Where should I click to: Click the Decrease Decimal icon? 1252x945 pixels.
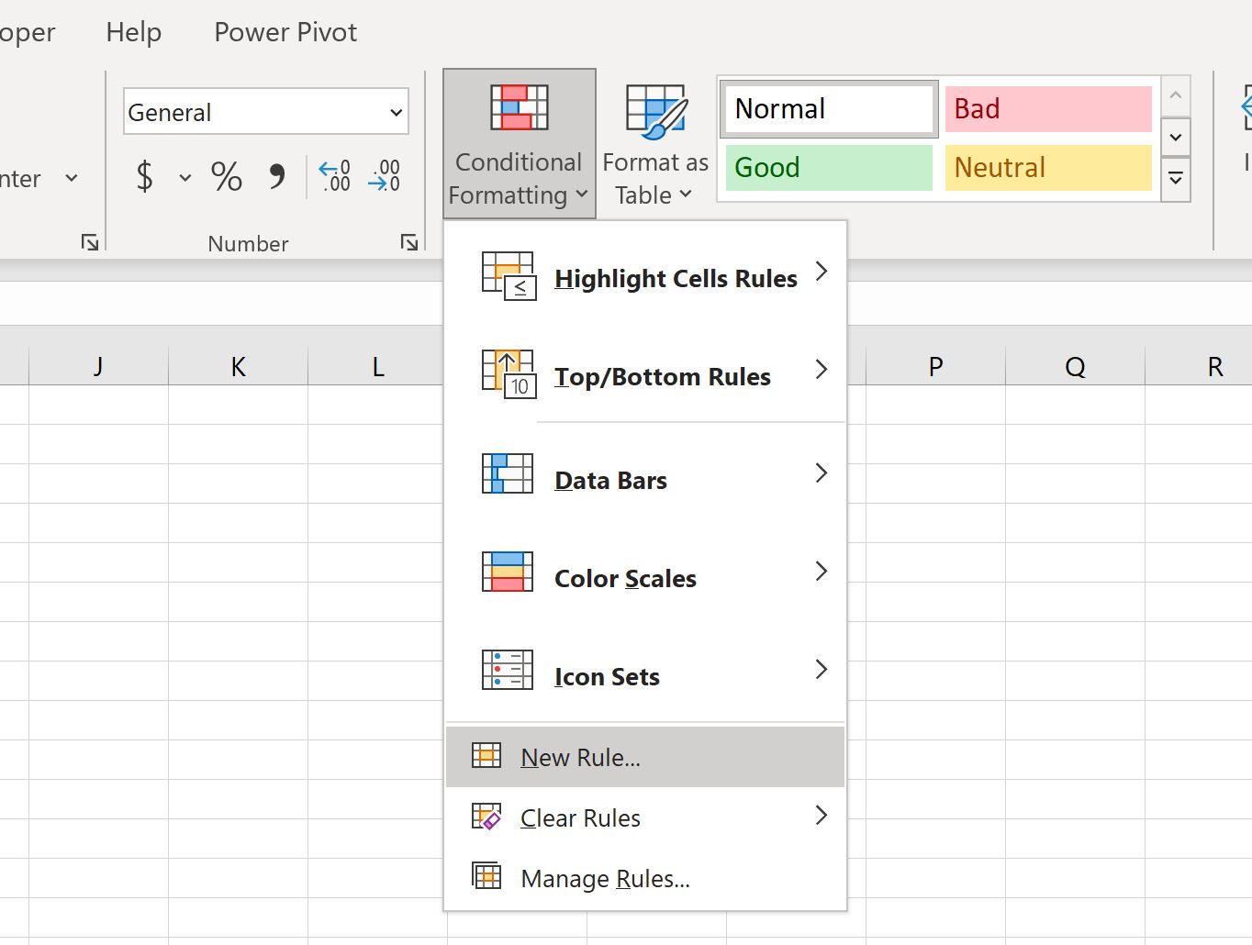(385, 176)
